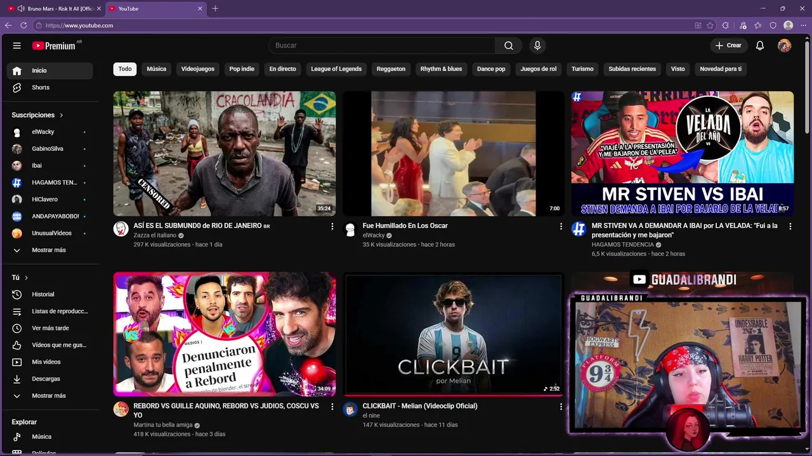Select the Novedad para ti chip

(721, 69)
